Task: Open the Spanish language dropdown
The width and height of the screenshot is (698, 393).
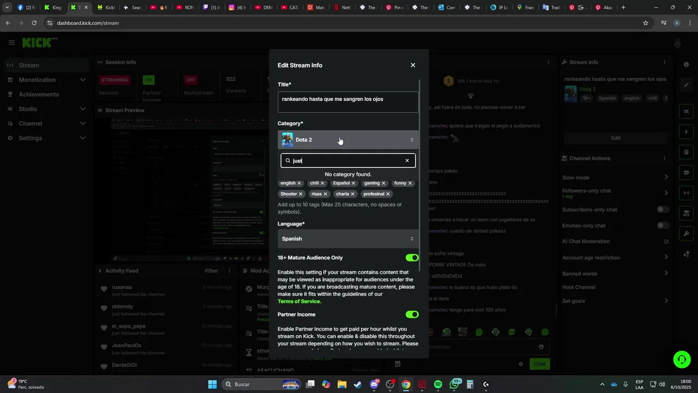Action: (x=348, y=239)
